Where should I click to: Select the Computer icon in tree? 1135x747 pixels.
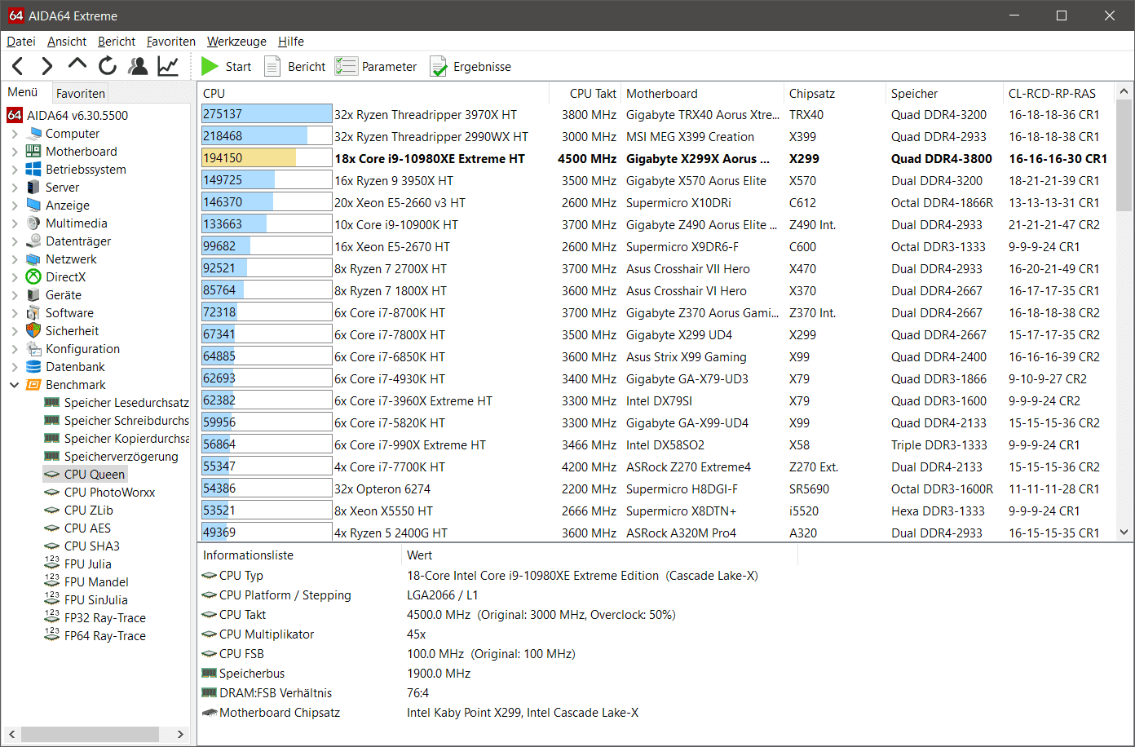(33, 134)
